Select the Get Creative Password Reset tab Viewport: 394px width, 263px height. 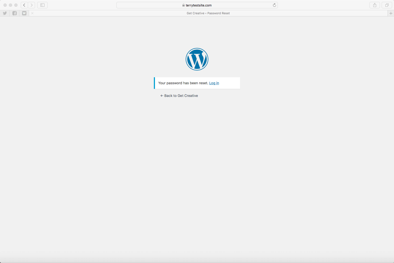tap(208, 13)
